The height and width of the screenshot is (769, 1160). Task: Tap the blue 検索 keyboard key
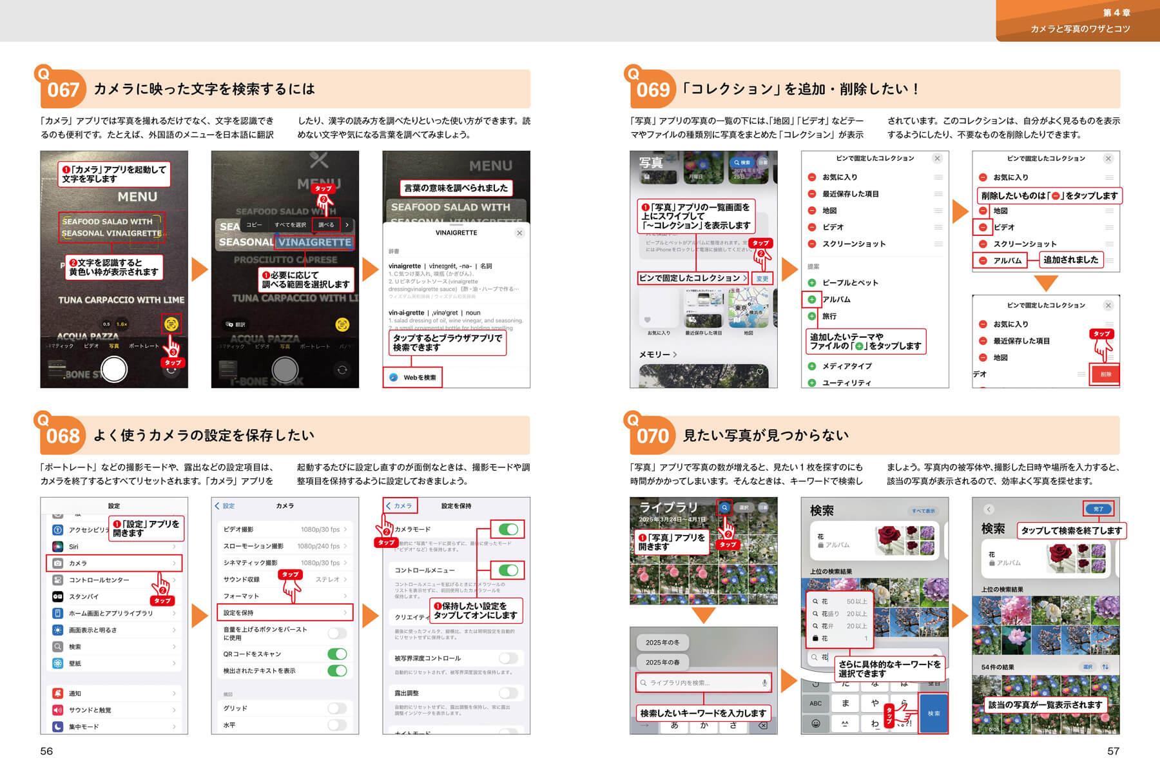[x=934, y=714]
